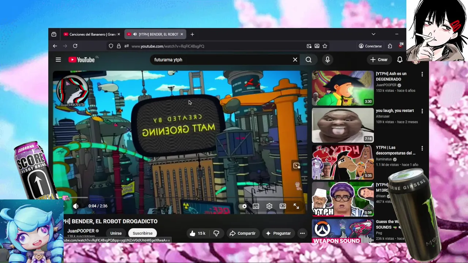Enter fullscreen video mode
The width and height of the screenshot is (468, 263).
click(x=296, y=206)
